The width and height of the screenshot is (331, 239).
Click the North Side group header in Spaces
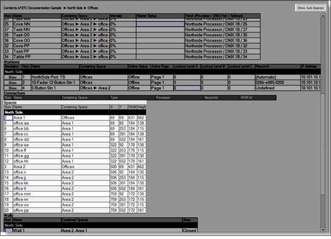coord(75,113)
